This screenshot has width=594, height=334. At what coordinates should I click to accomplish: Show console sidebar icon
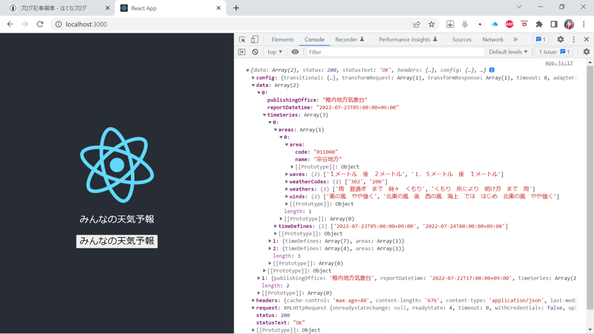click(x=242, y=52)
